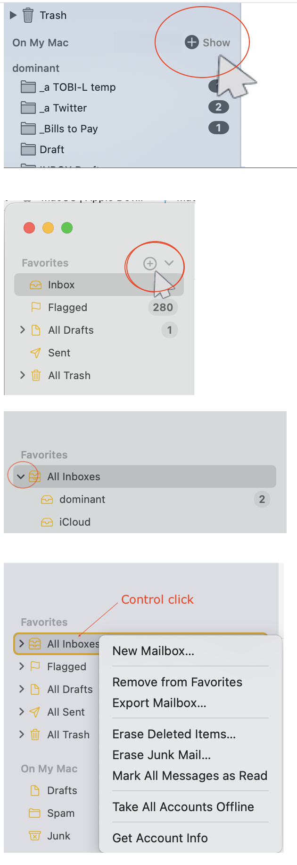Click the badge showing 280 on Flagged
Viewport: 297px width, 865px height.
point(163,307)
